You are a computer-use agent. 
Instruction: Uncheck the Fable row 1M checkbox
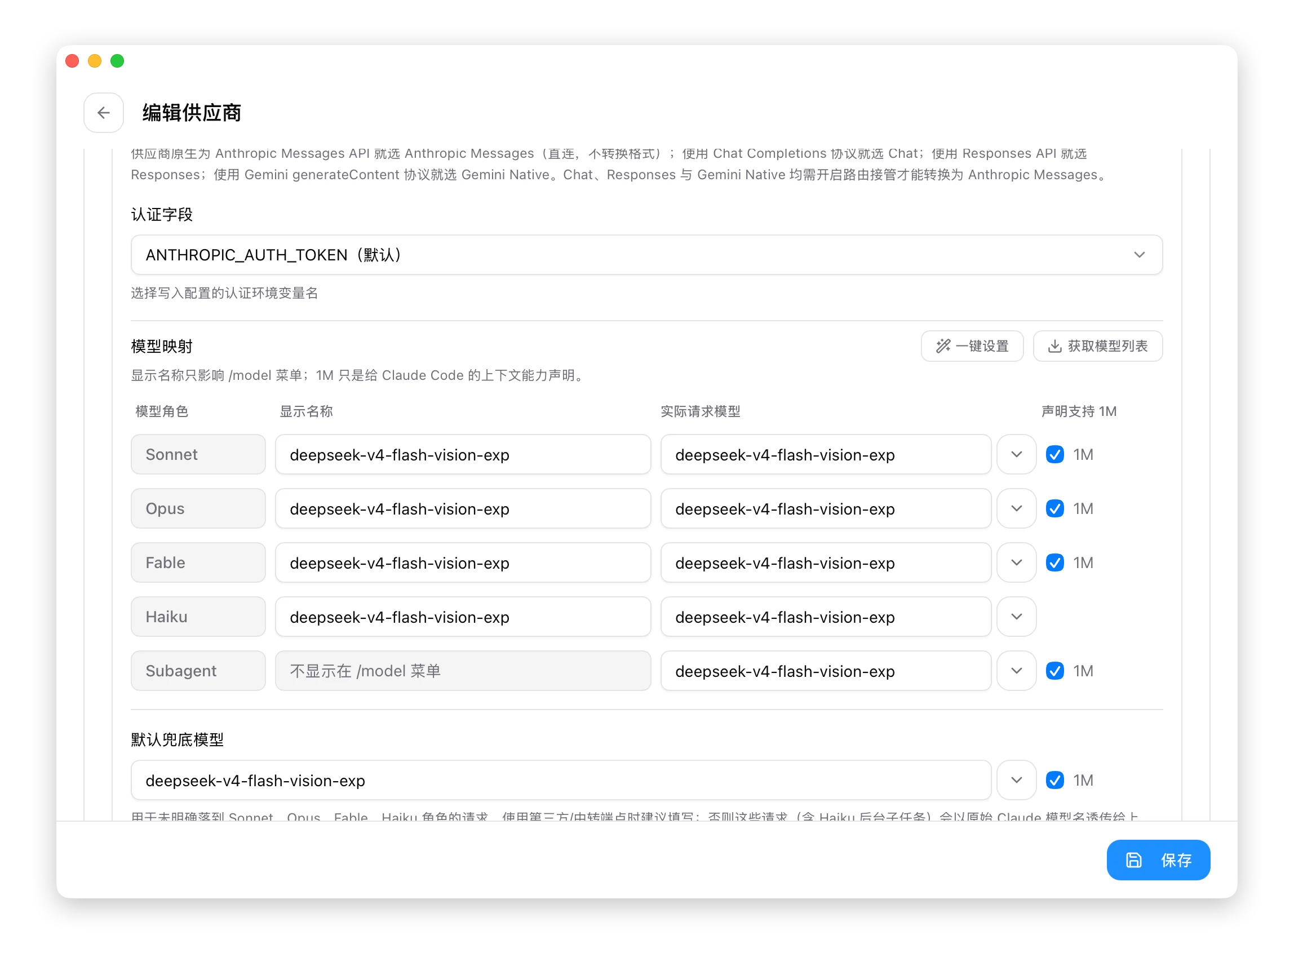pyautogui.click(x=1055, y=562)
